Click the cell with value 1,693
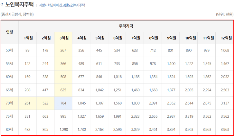 click(x=189, y=77)
